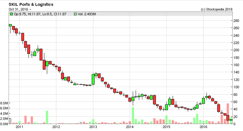Select the 2014 year label on time axis

(x=130, y=127)
